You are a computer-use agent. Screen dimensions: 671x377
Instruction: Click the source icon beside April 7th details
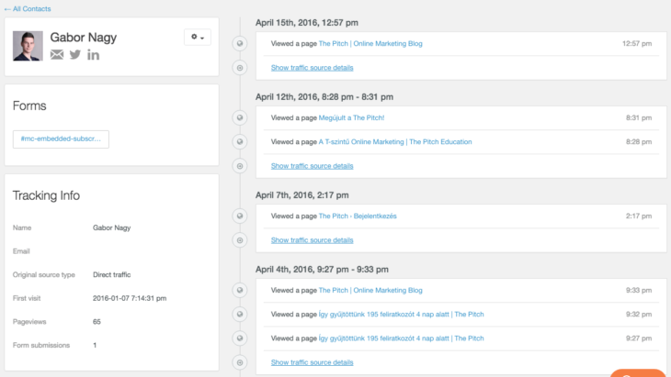tap(240, 240)
